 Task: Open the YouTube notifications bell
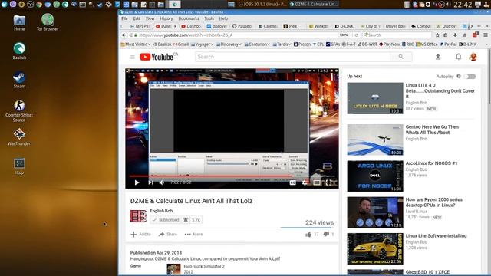tap(459, 57)
